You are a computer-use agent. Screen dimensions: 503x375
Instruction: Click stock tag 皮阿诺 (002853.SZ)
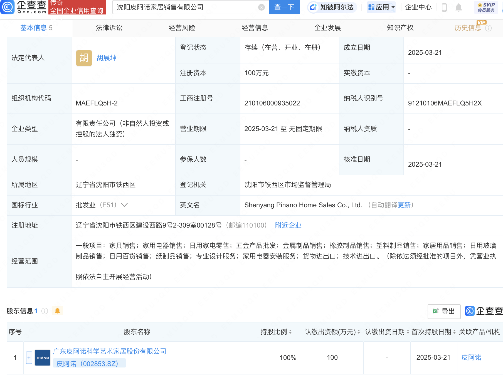tap(89, 363)
